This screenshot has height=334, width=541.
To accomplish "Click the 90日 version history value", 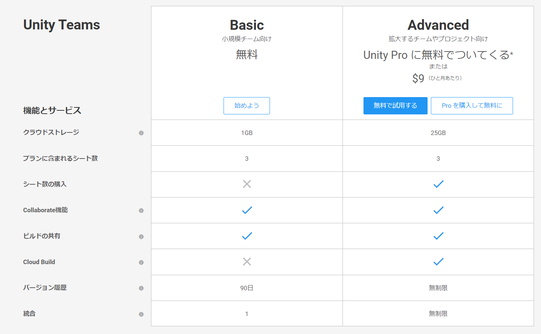I will click(247, 288).
